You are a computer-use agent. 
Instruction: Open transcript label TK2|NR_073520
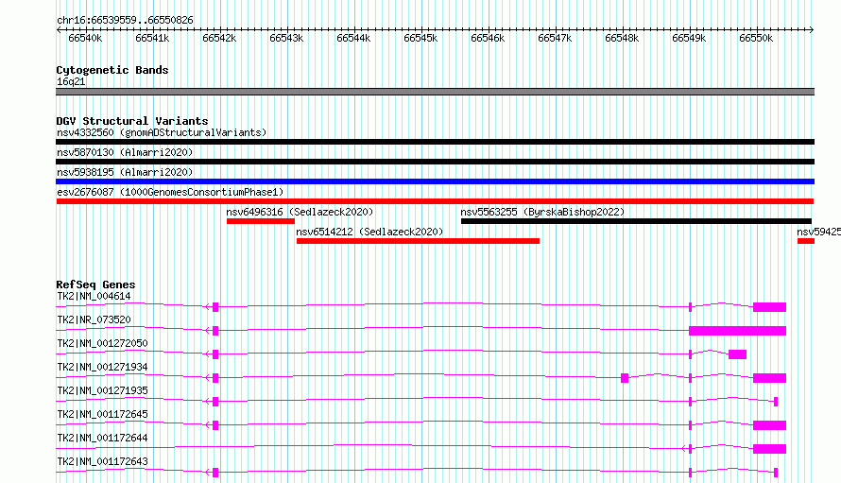94,319
